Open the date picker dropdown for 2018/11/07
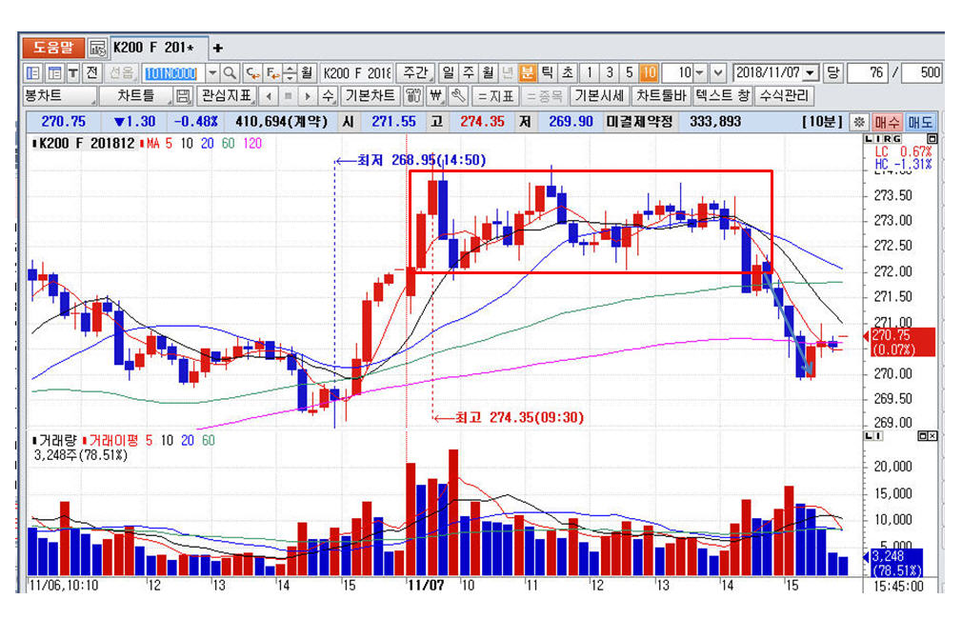The width and height of the screenshot is (962, 639). tap(811, 72)
